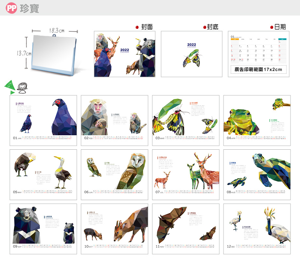Click the red dot beside 封底
Image resolution: width=300 pixels, height=262 pixels.
coord(205,27)
